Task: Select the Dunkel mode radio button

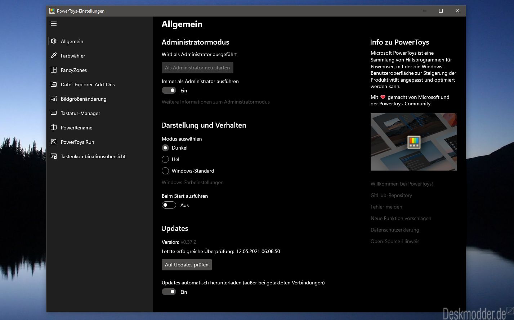Action: tap(165, 148)
